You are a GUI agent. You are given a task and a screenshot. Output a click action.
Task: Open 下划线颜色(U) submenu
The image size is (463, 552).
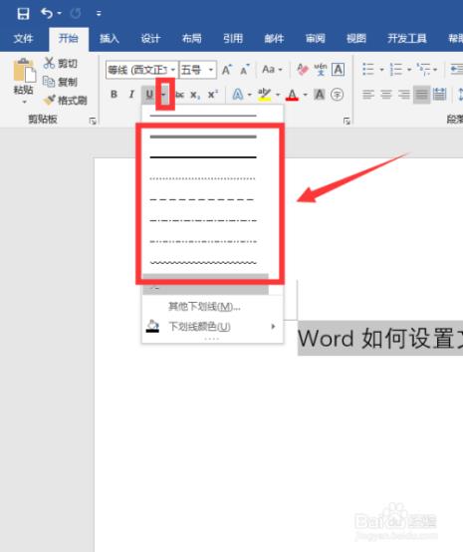212,327
